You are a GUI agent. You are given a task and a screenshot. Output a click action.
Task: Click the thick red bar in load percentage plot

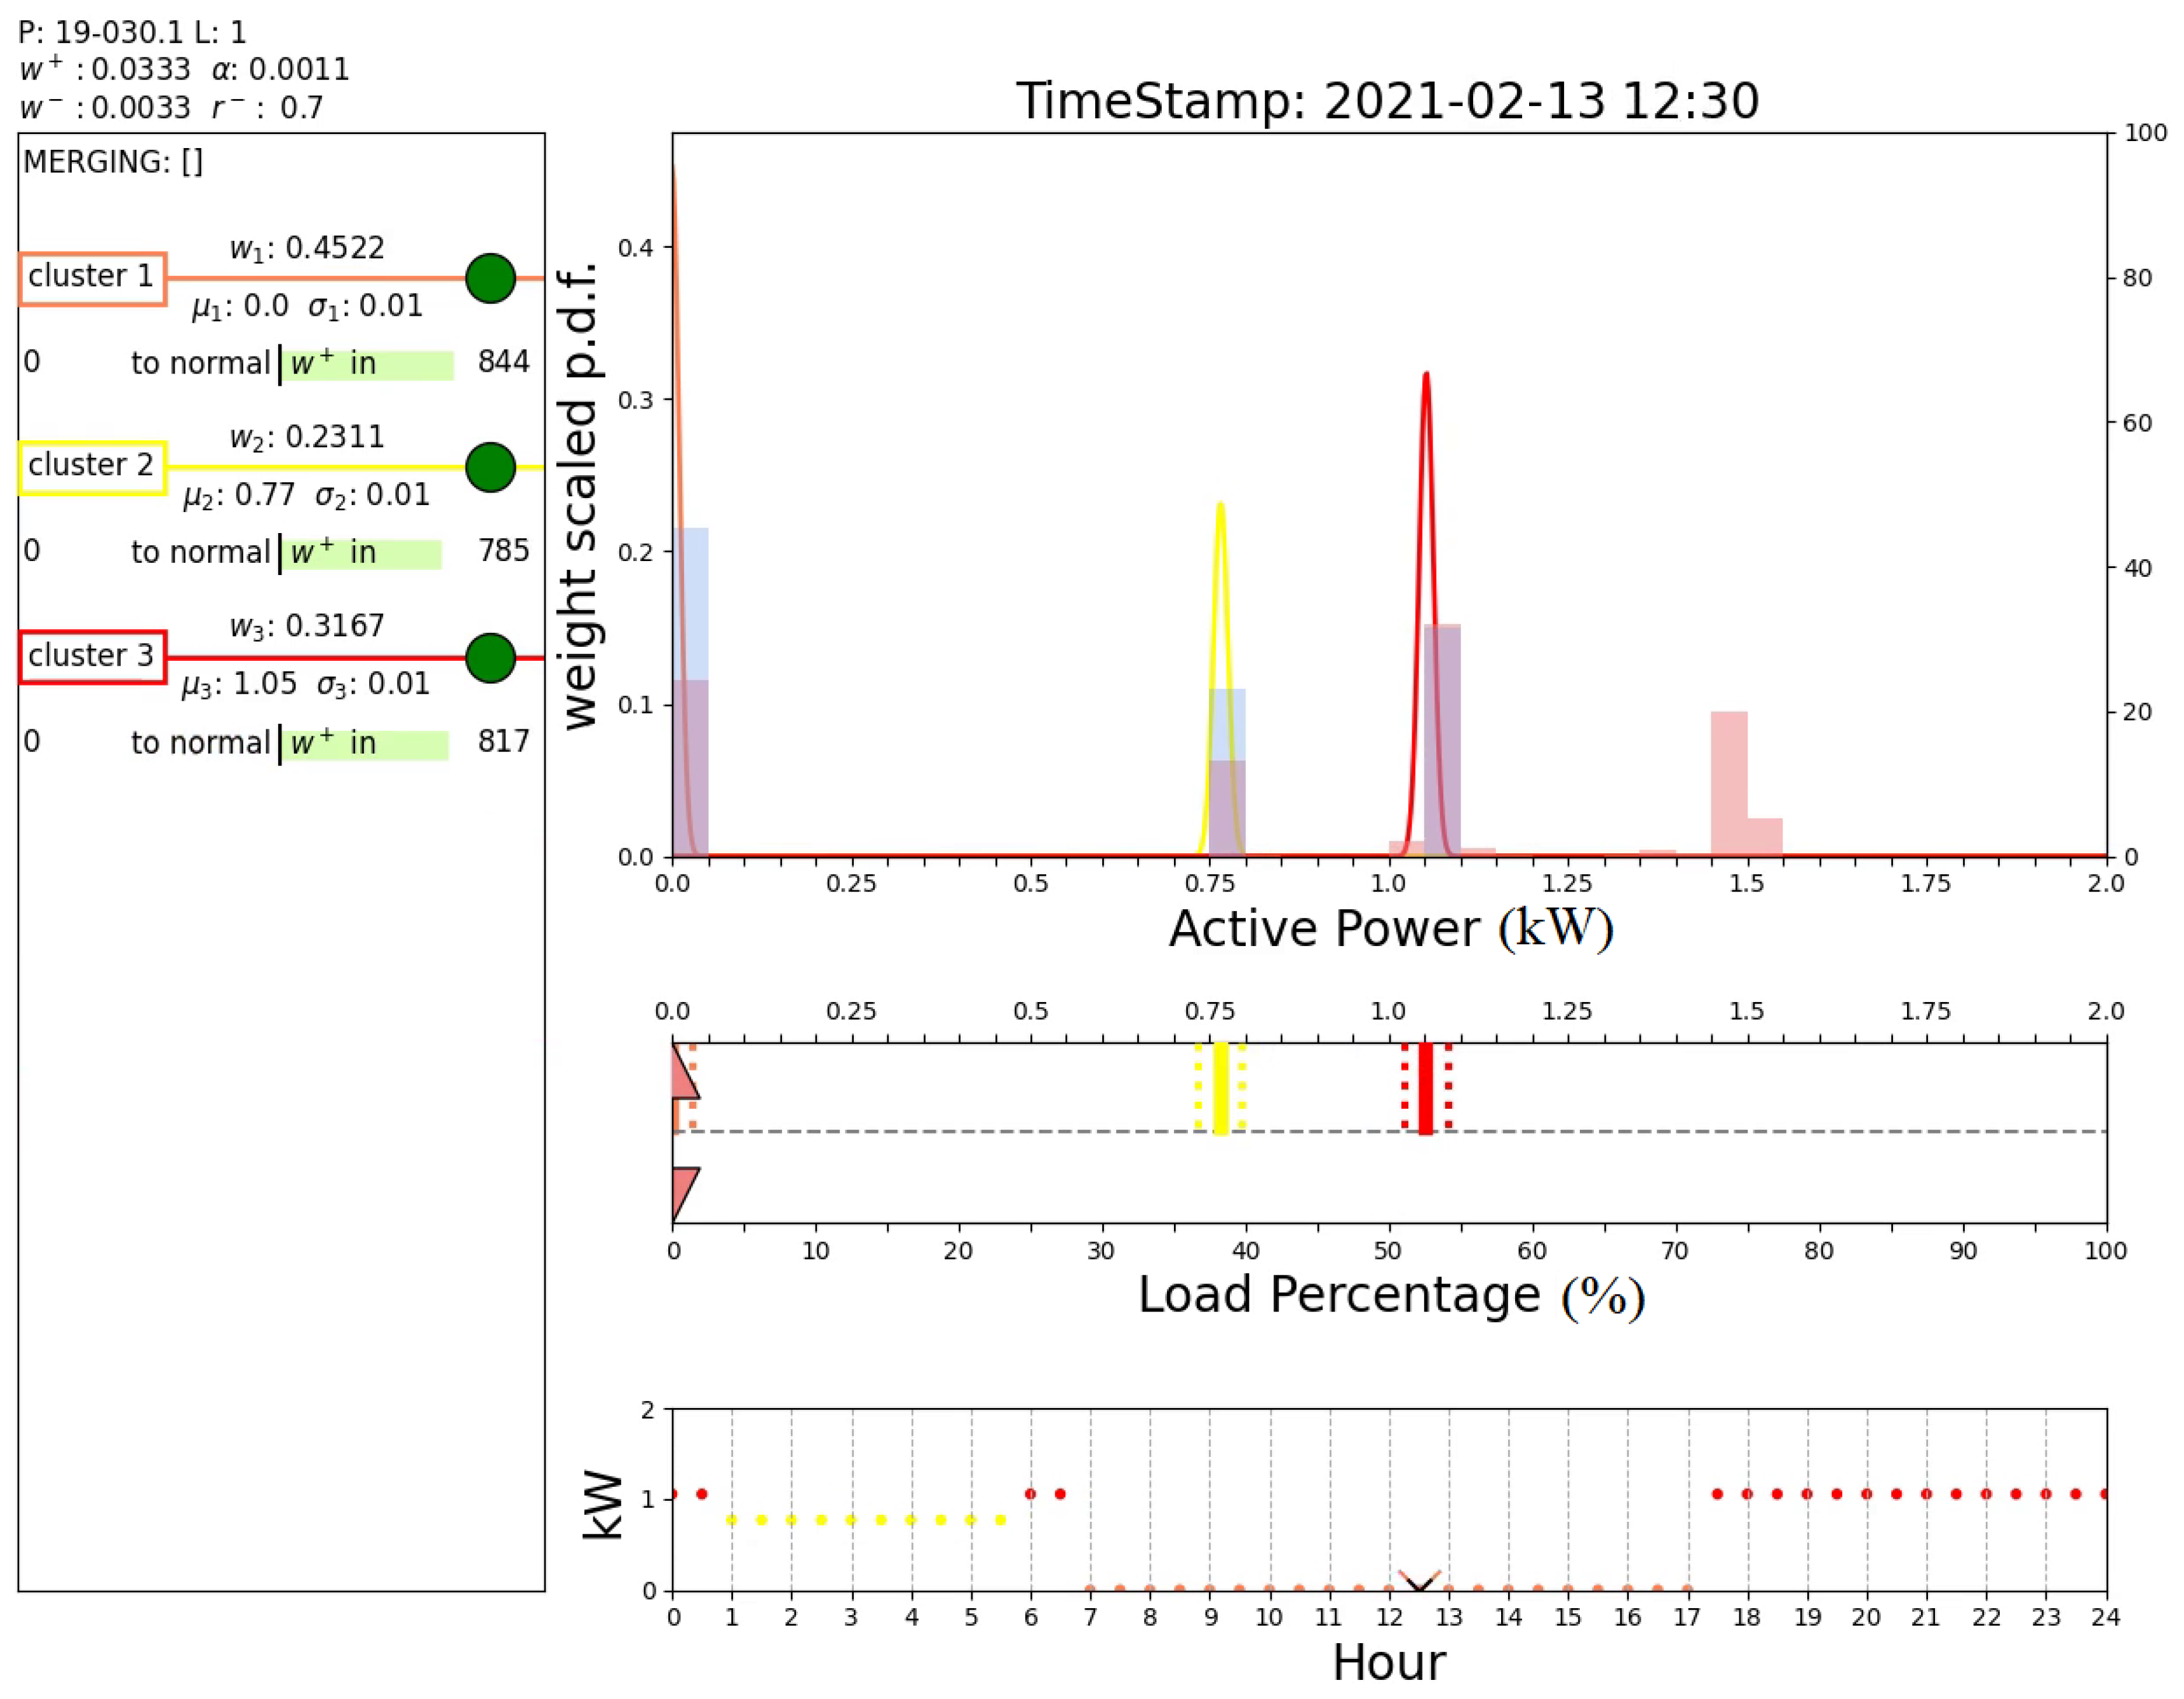click(1425, 1088)
